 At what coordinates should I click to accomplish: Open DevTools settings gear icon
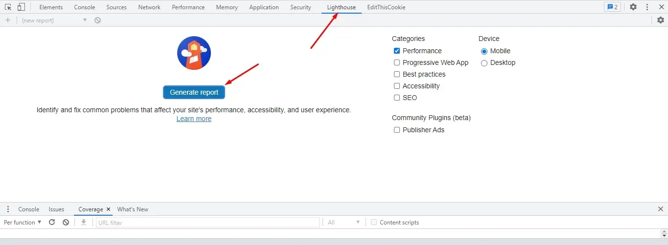point(633,7)
